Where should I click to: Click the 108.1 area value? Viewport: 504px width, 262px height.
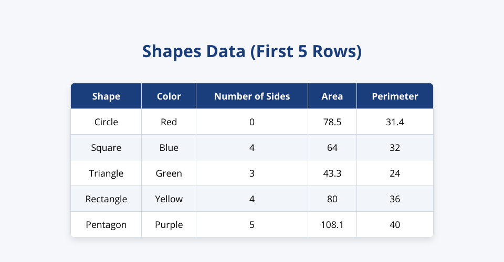(x=332, y=225)
